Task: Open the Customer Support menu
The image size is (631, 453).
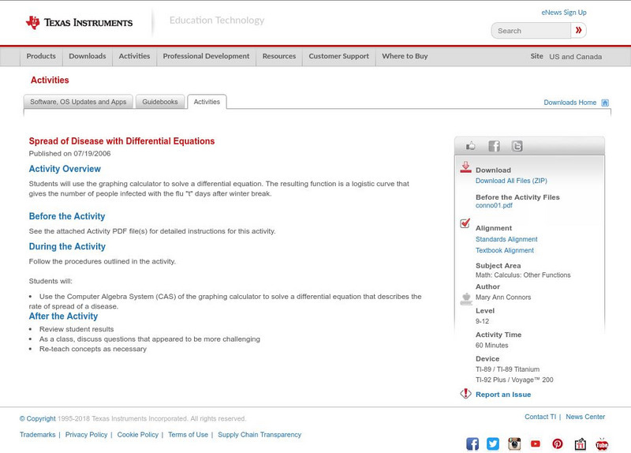Action: [x=339, y=56]
